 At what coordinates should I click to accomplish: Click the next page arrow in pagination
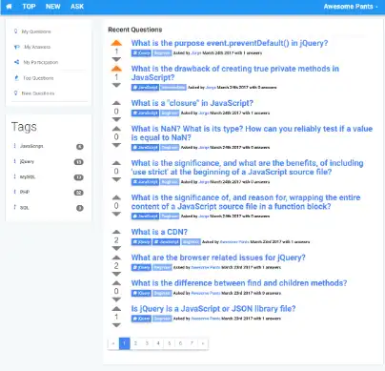203,343
